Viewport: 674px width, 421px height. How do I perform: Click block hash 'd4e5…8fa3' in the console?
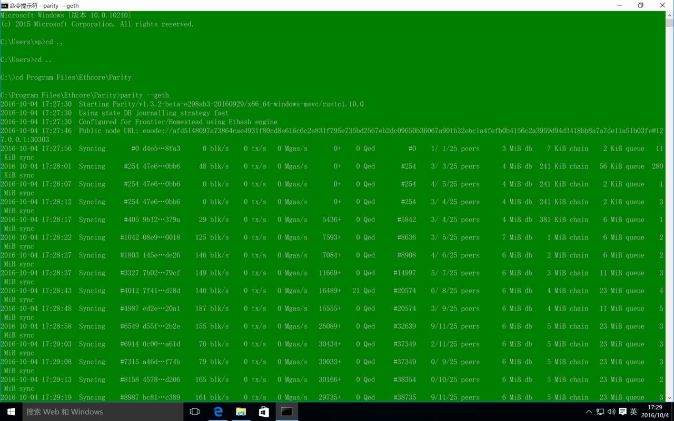(x=161, y=149)
